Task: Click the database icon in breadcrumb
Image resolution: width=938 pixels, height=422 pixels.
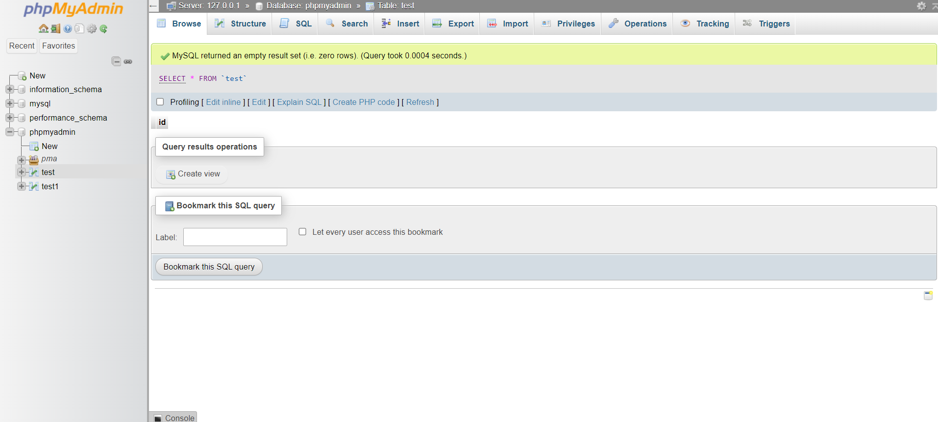Action: [259, 6]
